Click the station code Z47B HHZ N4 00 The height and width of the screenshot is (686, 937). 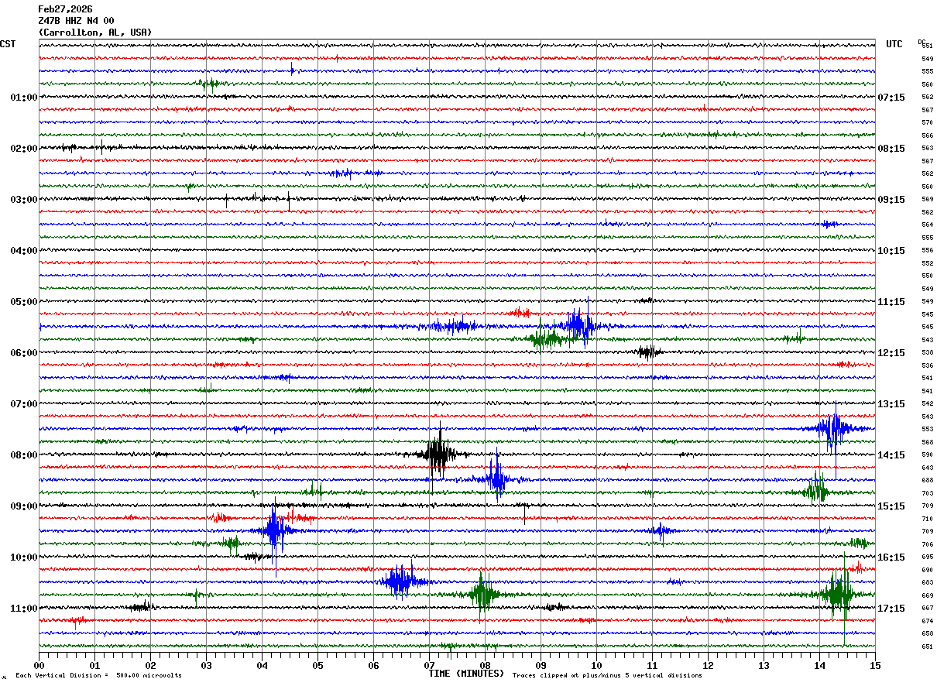pos(76,21)
